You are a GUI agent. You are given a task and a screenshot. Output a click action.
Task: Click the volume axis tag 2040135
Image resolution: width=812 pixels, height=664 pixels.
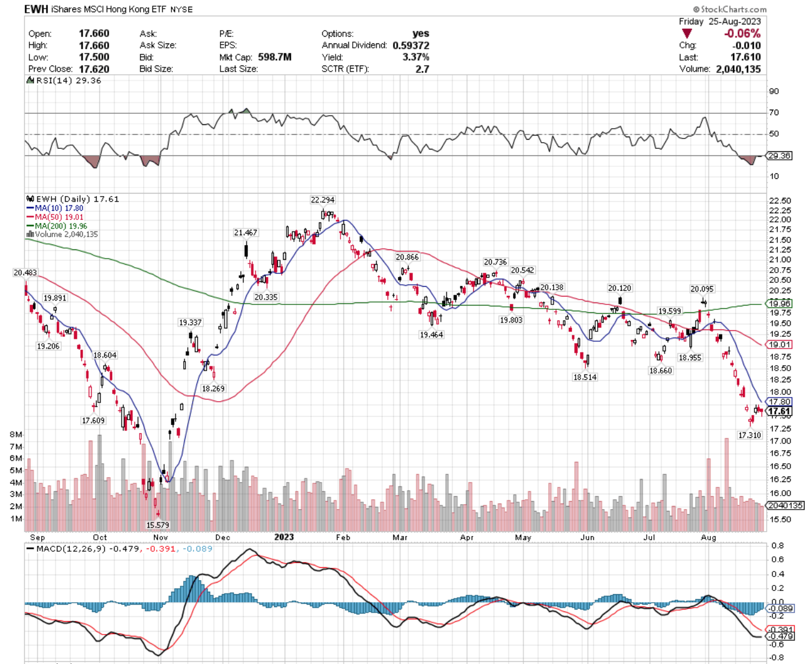[785, 505]
